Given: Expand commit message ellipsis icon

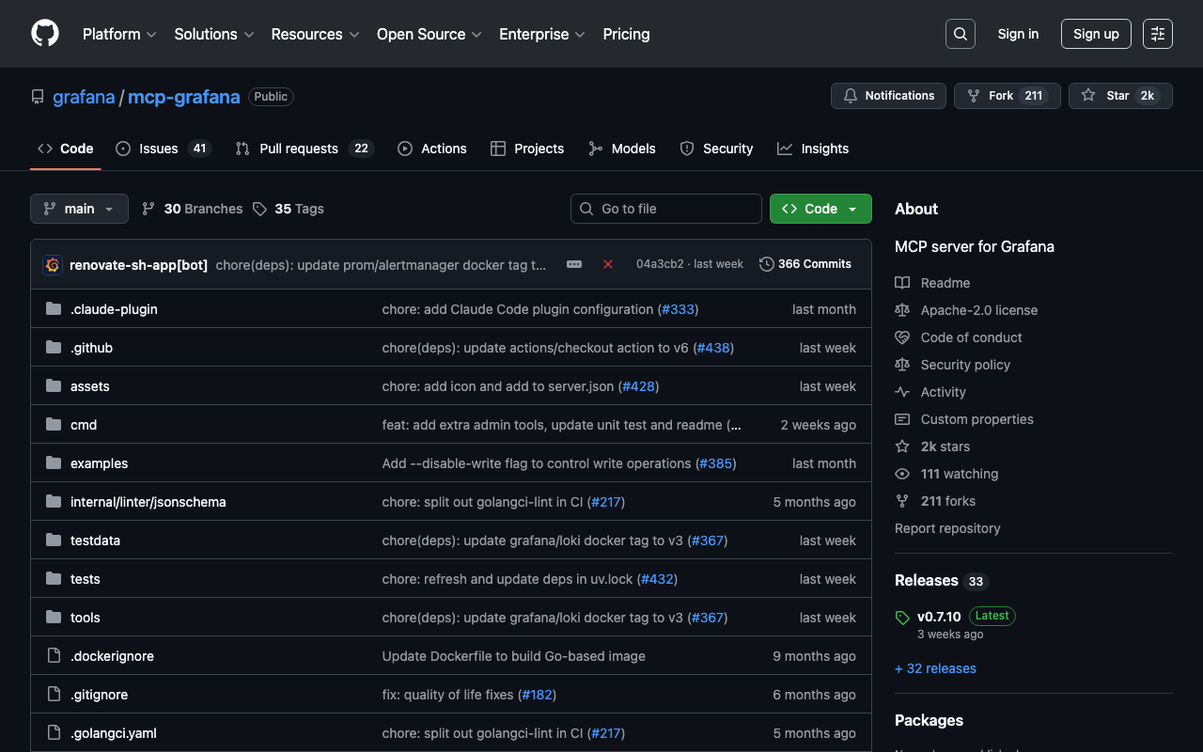Looking at the screenshot, I should coord(574,264).
